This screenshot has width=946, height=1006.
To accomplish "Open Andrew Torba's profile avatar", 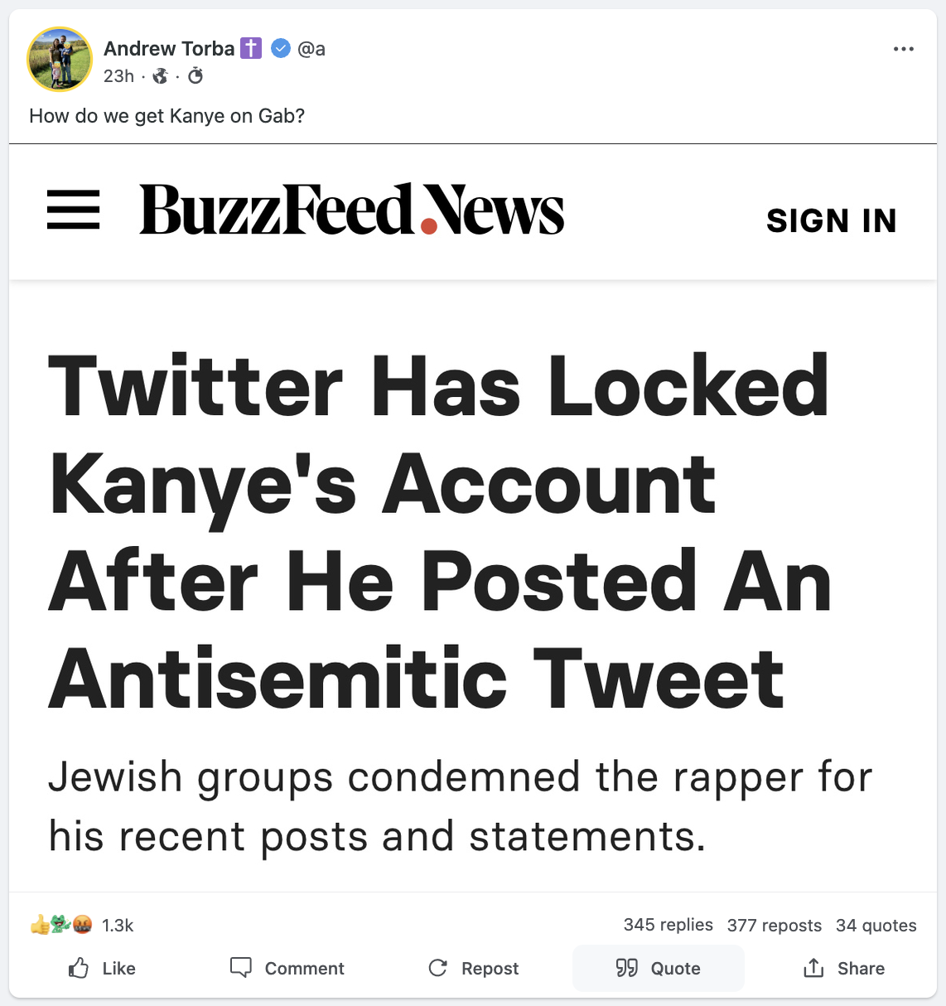I will [x=60, y=60].
